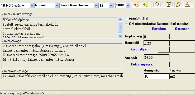Toggle bold F formatting icon
The image size is (195, 95).
coord(169,4)
